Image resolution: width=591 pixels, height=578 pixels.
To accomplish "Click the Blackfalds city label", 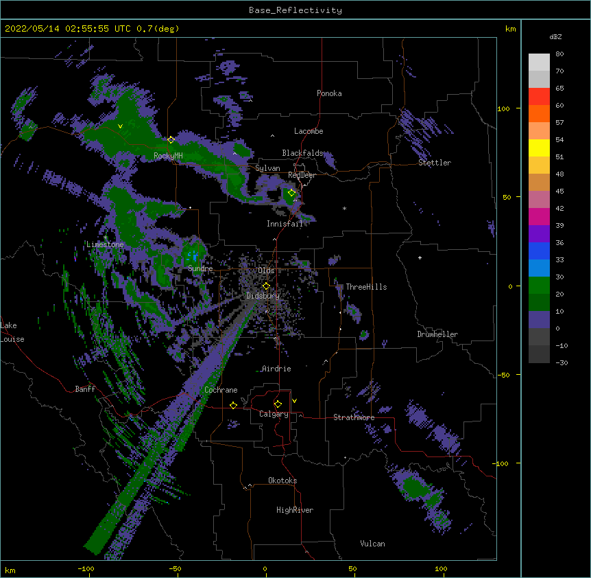I will coord(302,153).
